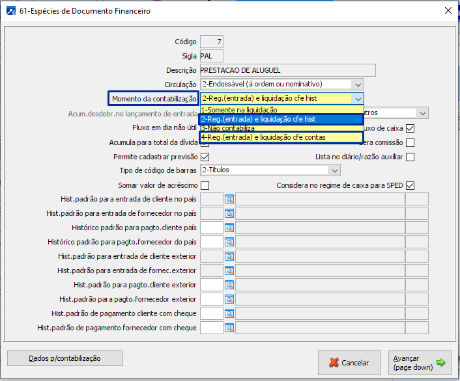460x381 pixels.
Task: Click the Acumula para total da dívida label
Action: [x=153, y=142]
